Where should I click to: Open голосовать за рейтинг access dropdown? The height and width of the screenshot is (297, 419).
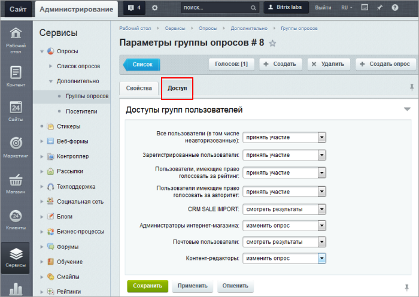[x=284, y=172]
